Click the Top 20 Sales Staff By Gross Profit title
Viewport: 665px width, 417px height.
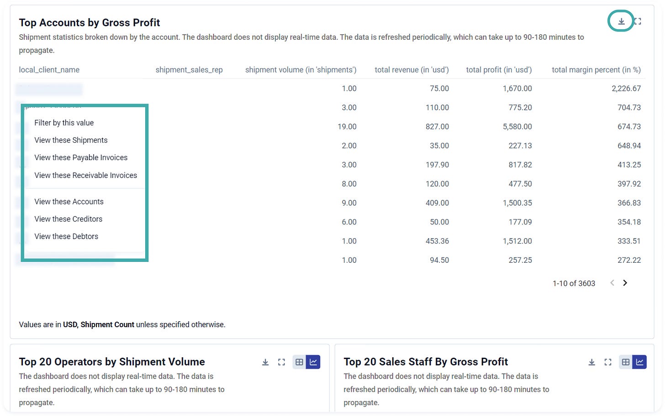pyautogui.click(x=426, y=362)
